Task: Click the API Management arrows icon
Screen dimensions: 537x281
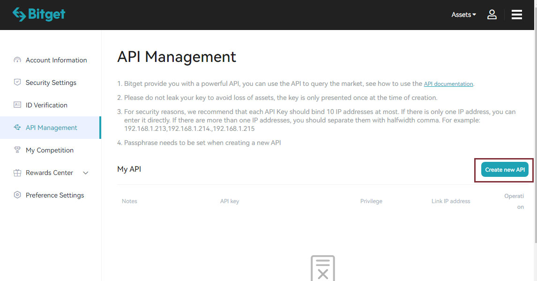Action: point(17,128)
